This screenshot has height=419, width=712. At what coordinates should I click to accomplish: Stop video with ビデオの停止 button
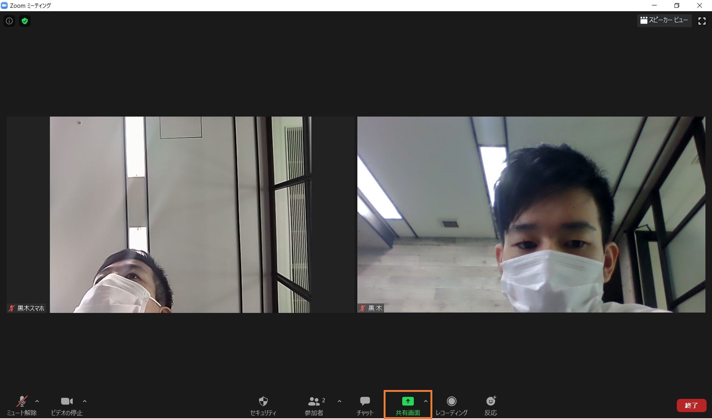(x=67, y=405)
